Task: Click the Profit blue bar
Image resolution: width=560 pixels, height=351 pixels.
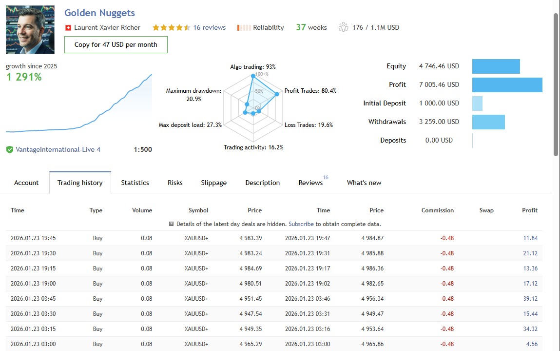Action: coord(507,85)
